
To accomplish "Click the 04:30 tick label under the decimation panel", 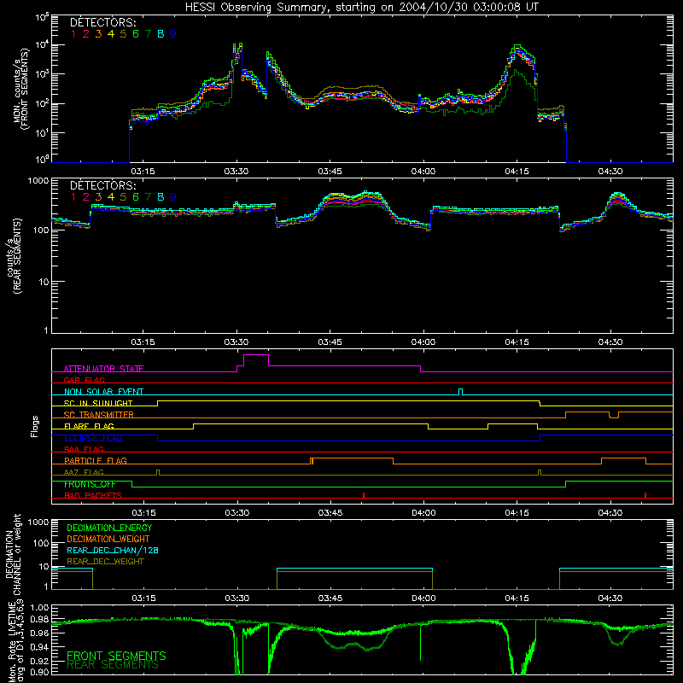I will pos(610,598).
